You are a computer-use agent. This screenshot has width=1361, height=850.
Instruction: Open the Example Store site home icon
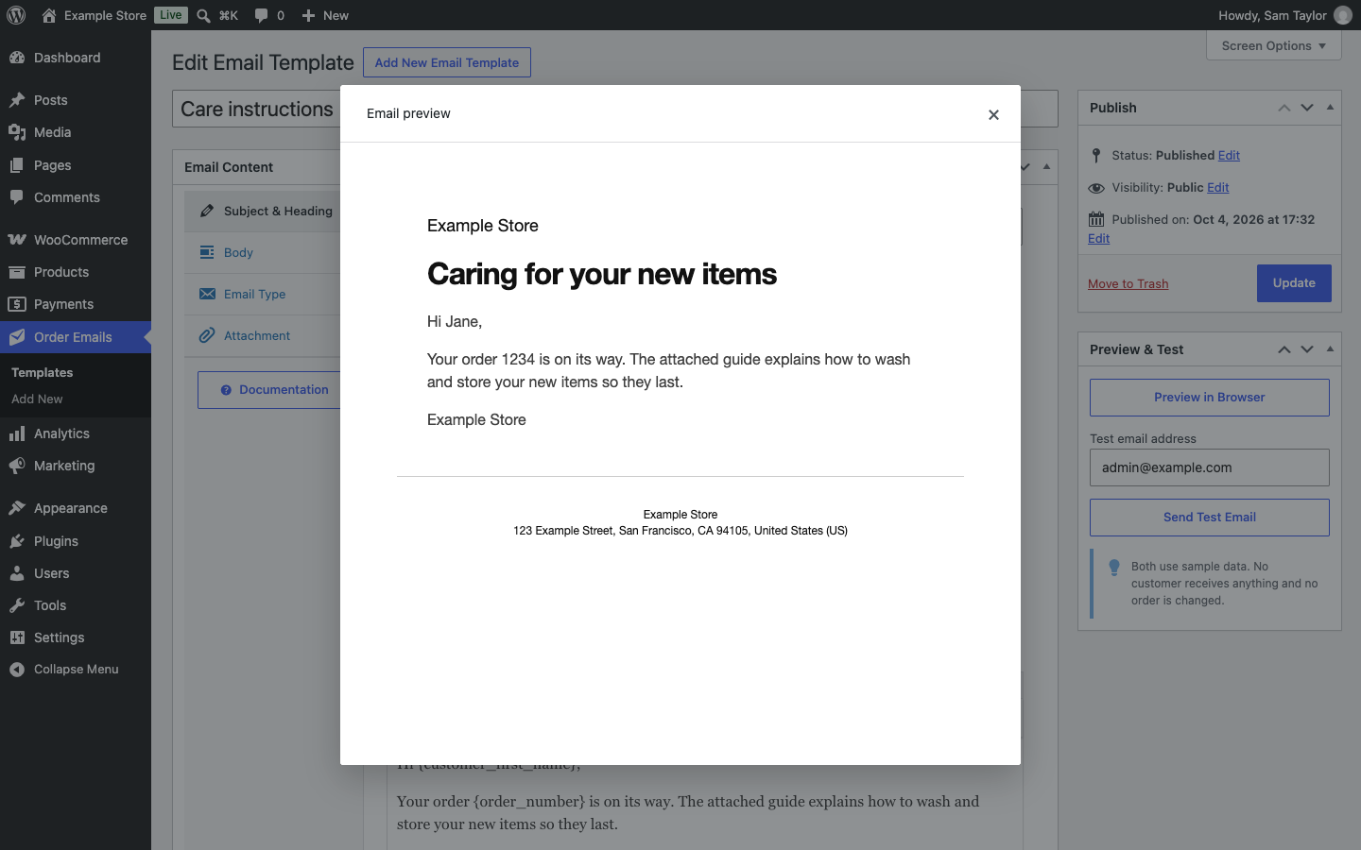49,15
